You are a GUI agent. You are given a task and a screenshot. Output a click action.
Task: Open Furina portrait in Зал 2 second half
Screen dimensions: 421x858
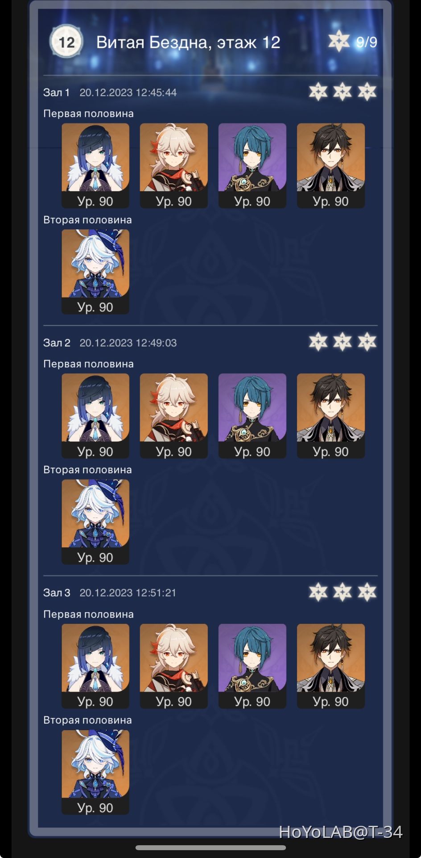click(95, 522)
